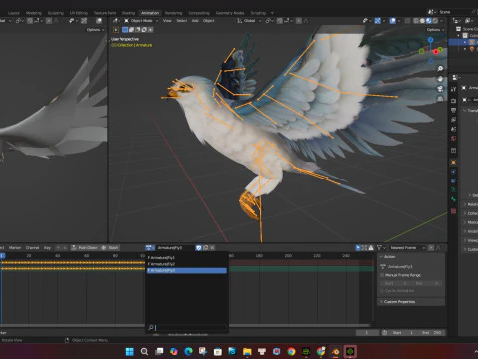This screenshot has height=359, width=478.
Task: Open the Global transform orientation dropdown
Action: [x=249, y=21]
